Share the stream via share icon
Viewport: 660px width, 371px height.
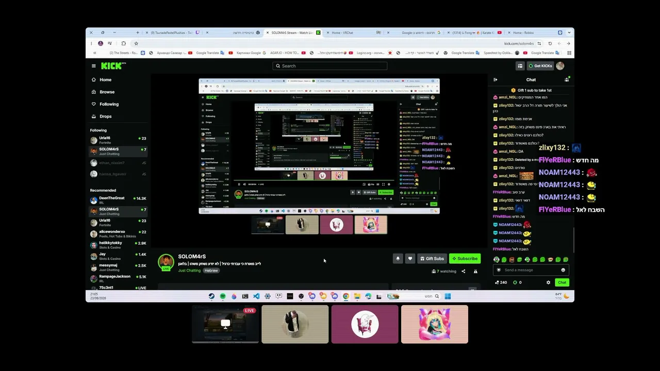click(x=463, y=271)
